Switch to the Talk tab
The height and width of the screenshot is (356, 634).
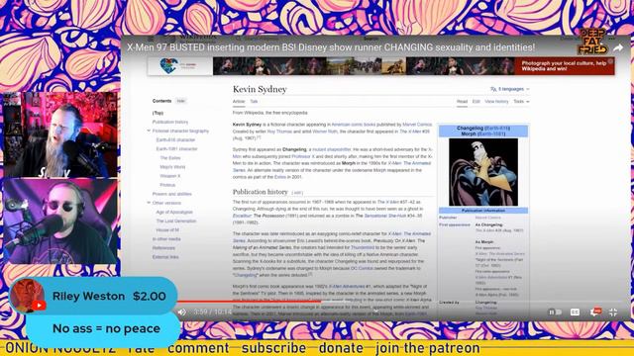point(254,102)
